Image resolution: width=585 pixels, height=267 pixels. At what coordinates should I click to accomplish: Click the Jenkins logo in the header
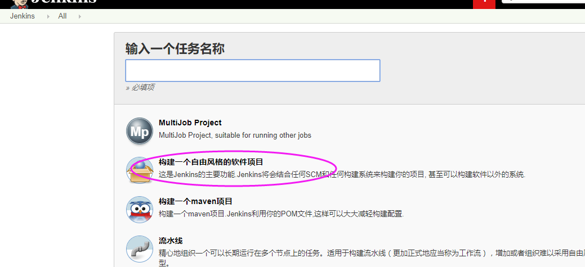52,3
